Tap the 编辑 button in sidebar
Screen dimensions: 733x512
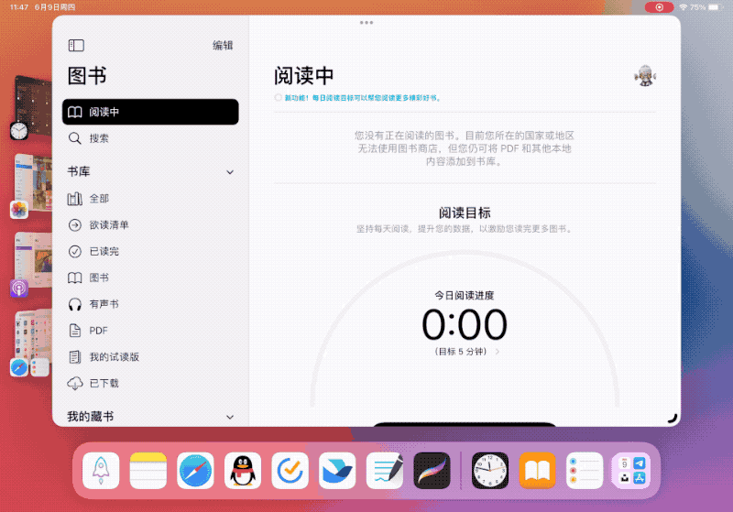[x=223, y=45]
